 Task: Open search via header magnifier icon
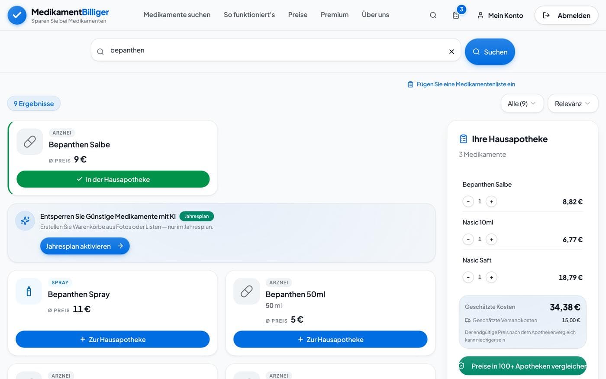[x=433, y=15]
